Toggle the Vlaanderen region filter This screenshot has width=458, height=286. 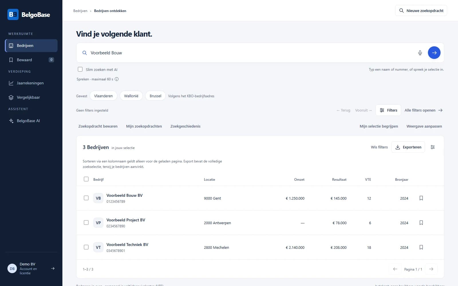point(103,96)
